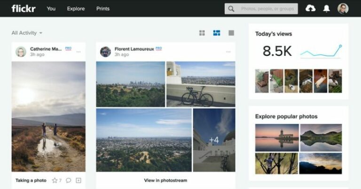Open the notifications bell

326,8
